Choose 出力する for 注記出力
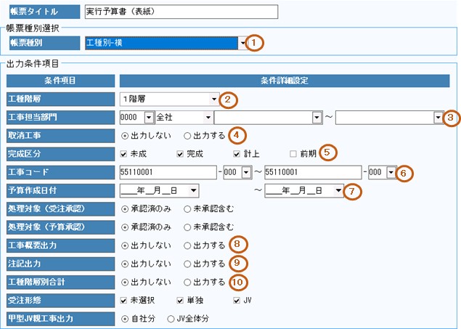This screenshot has height=329, width=461. point(188,263)
